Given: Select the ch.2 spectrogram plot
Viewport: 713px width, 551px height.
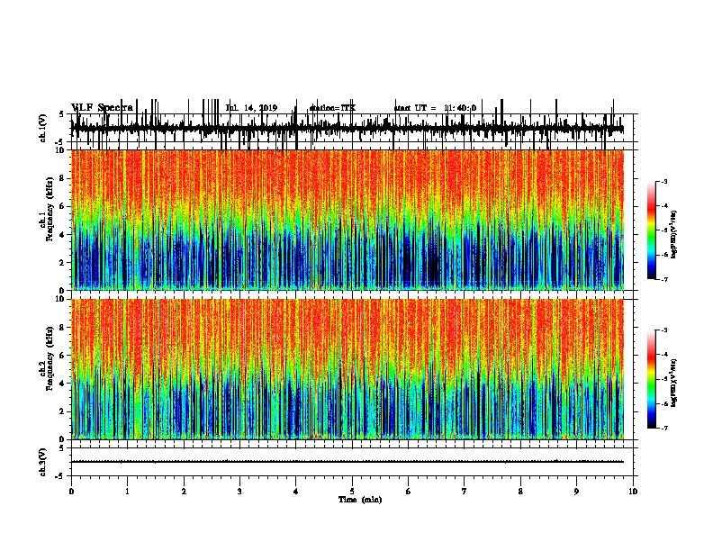Looking at the screenshot, I should pos(347,369).
